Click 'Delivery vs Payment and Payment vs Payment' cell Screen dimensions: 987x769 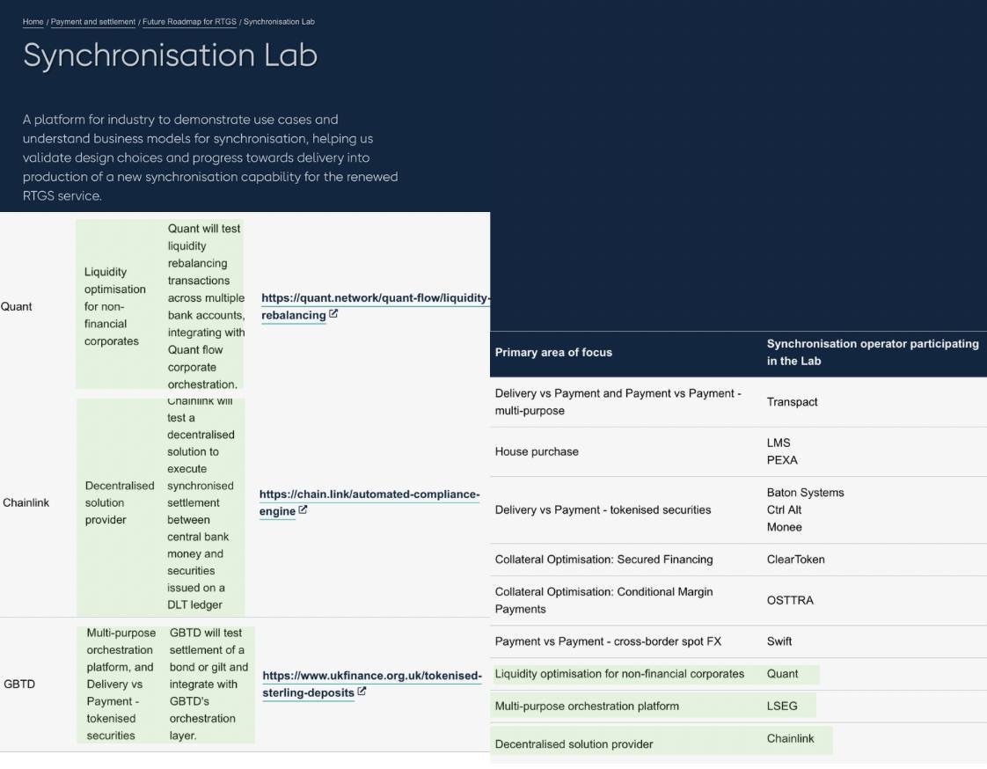click(x=618, y=402)
